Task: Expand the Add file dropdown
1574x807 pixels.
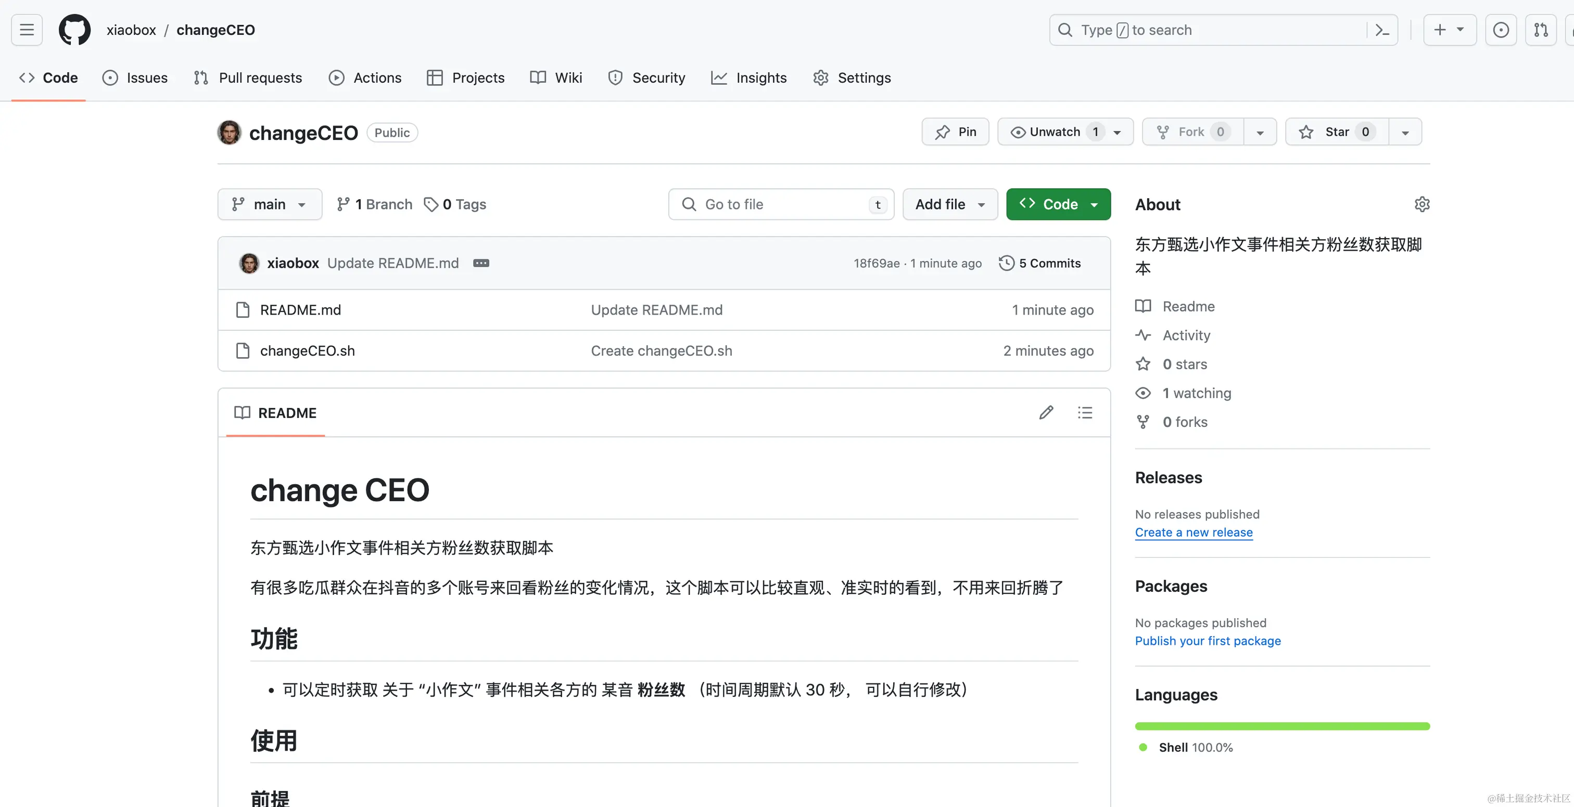Action: 950,204
